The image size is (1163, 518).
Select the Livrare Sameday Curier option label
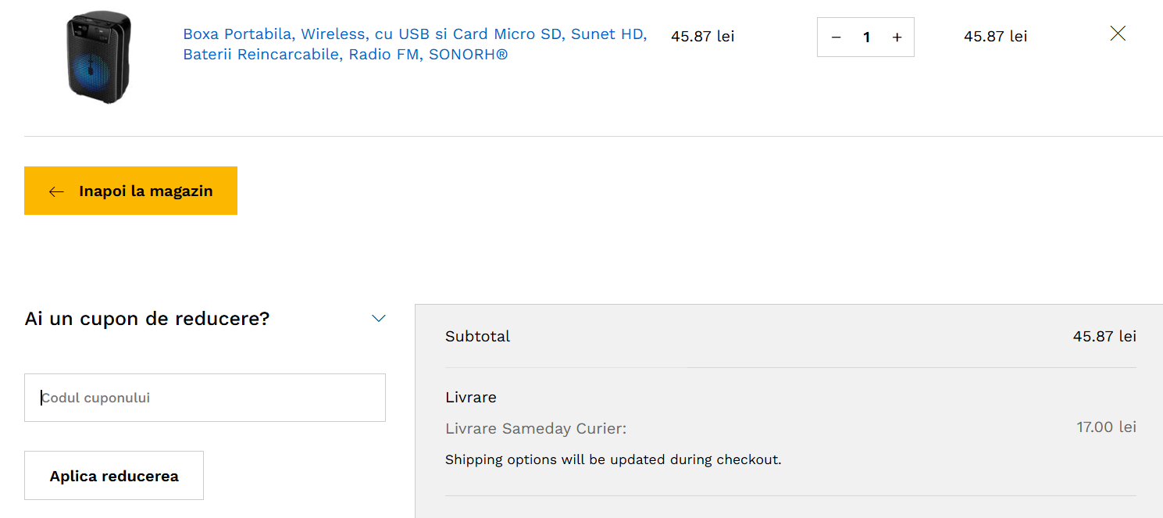click(536, 429)
